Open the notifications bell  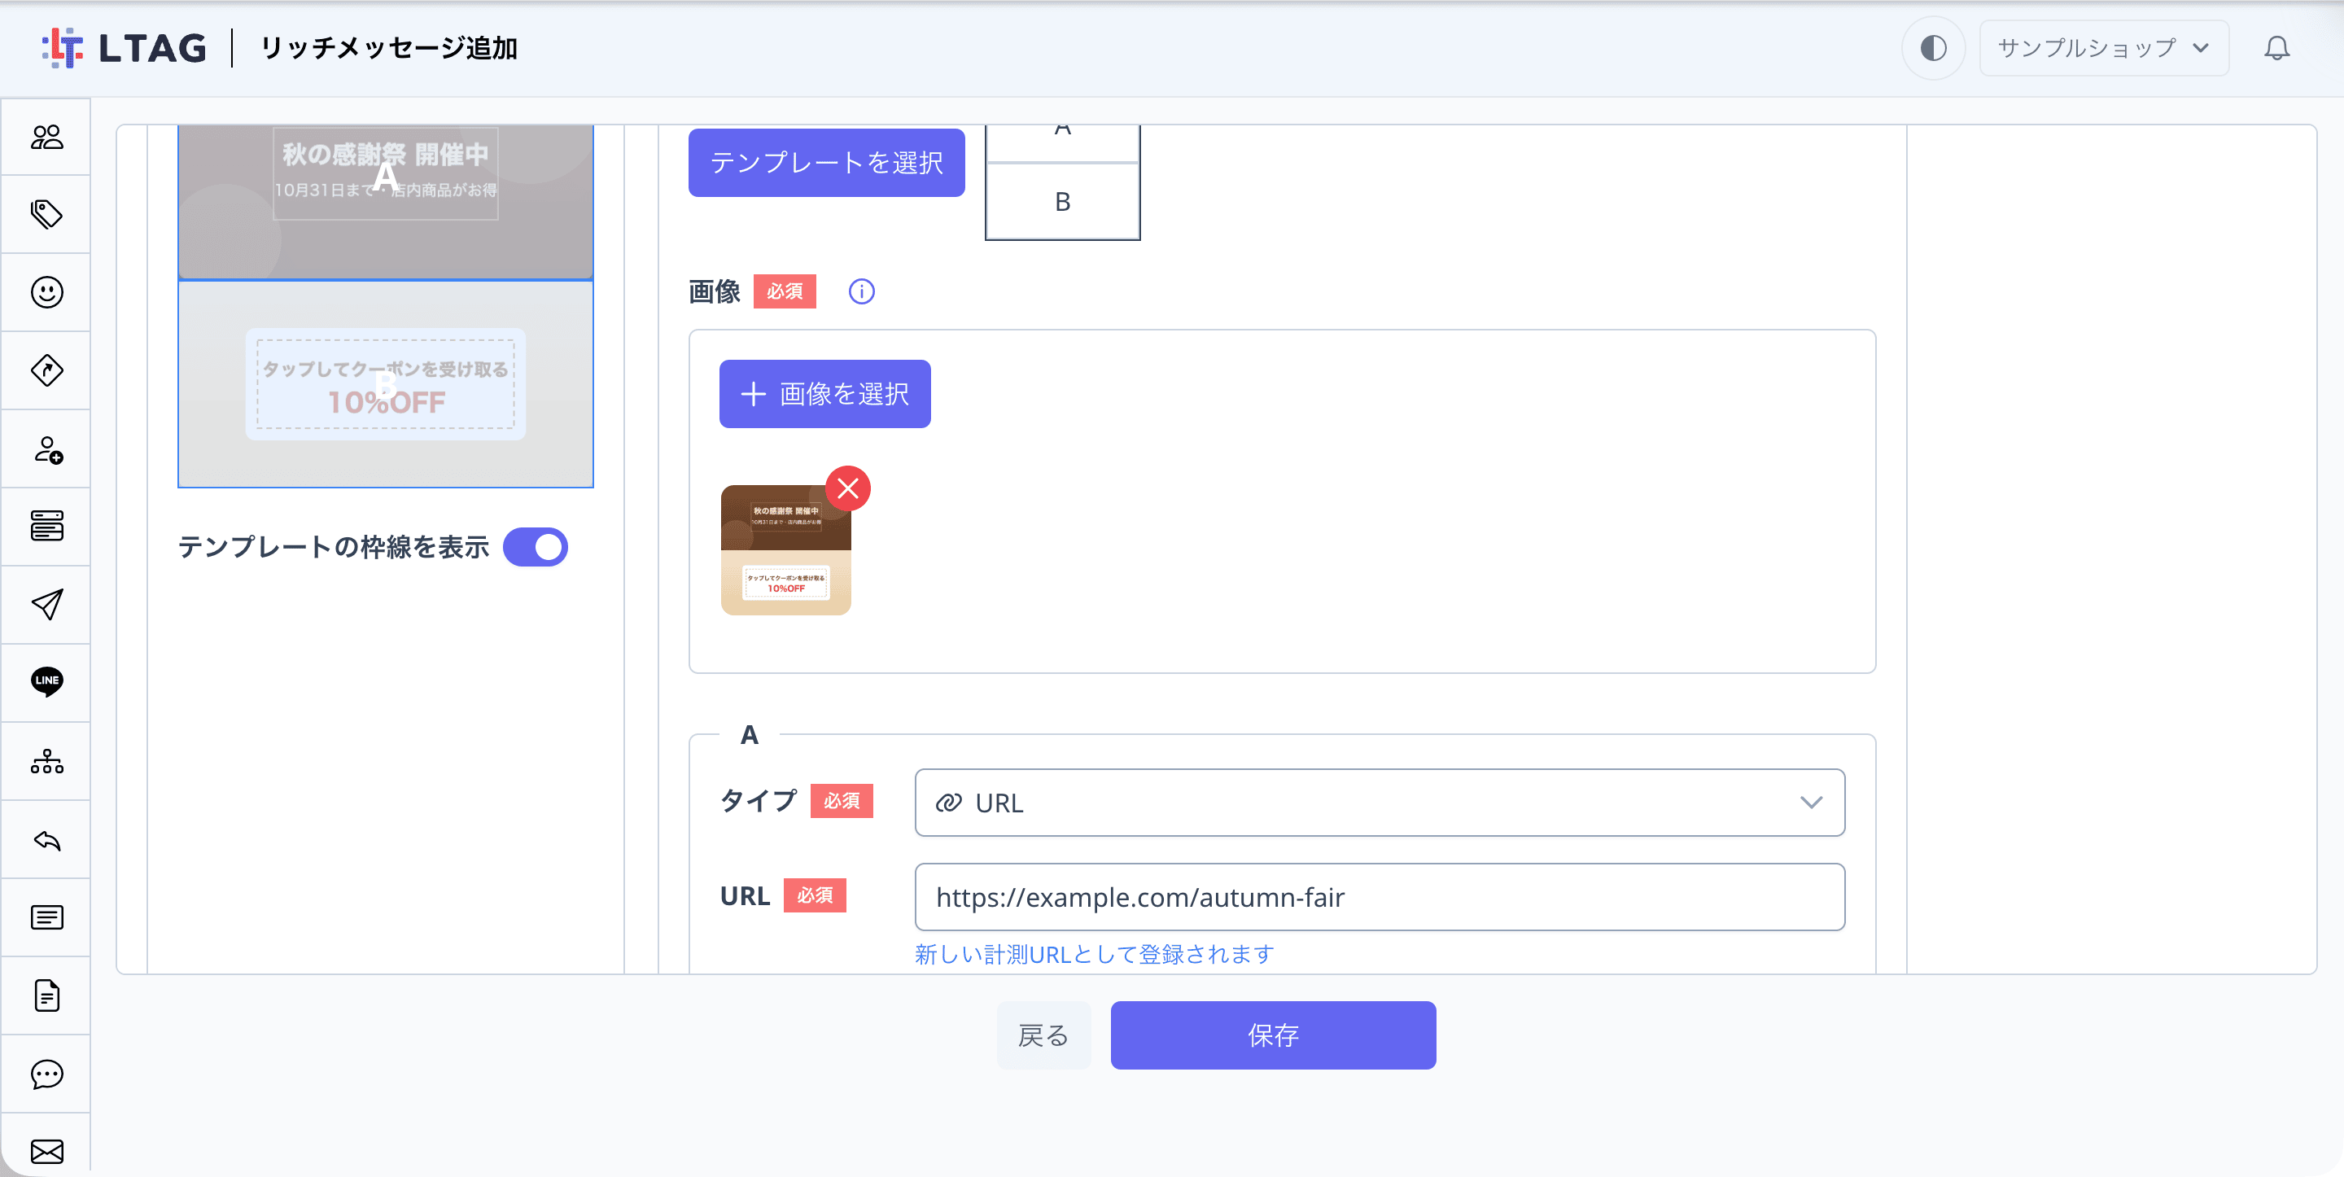click(2276, 48)
